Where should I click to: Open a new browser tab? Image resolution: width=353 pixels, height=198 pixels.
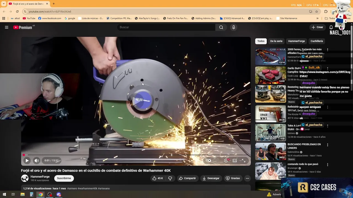click(x=54, y=4)
